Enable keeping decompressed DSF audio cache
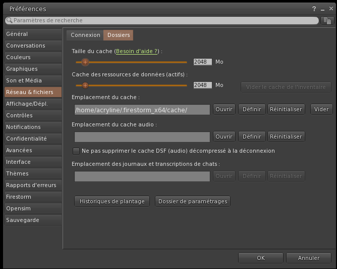 coord(76,151)
